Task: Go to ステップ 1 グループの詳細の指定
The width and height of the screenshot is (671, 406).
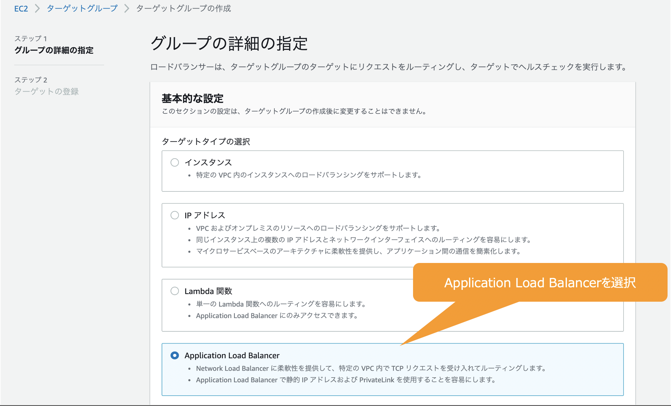Action: click(54, 50)
